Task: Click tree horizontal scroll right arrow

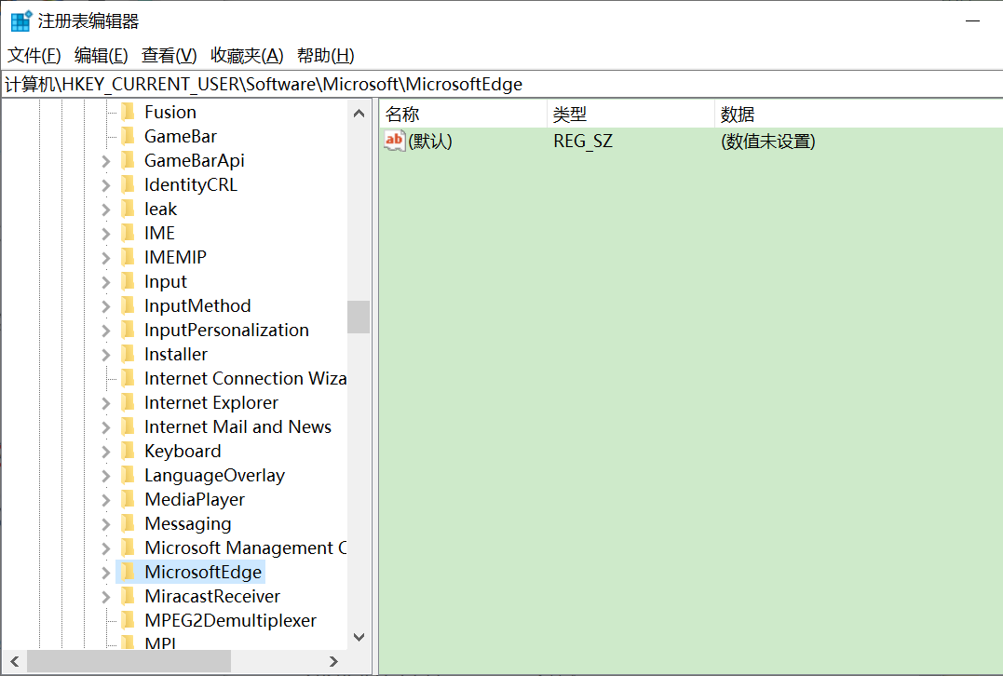Action: pos(333,661)
